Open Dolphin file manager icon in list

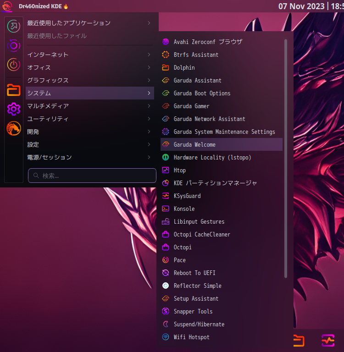(166, 67)
